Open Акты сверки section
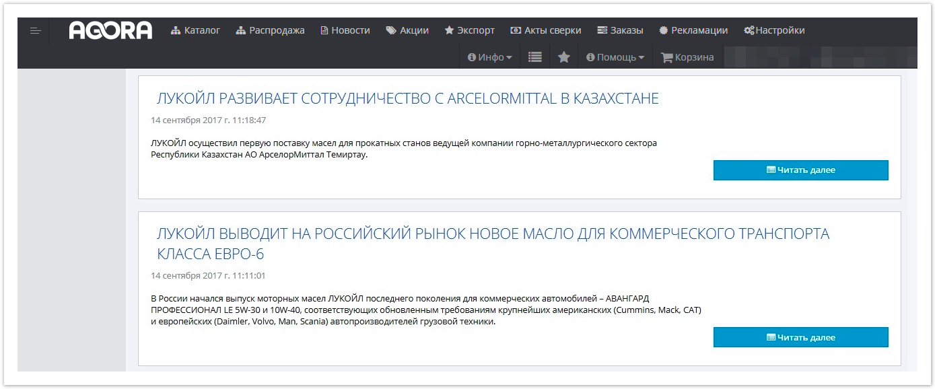The height and width of the screenshot is (389, 935). click(x=546, y=30)
